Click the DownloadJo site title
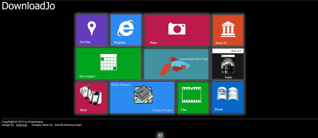This screenshot has width=318, height=138. (28, 6)
